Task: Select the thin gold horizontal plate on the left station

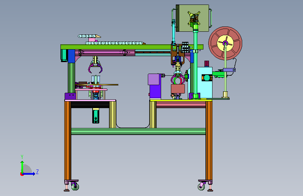Action: click(96, 85)
